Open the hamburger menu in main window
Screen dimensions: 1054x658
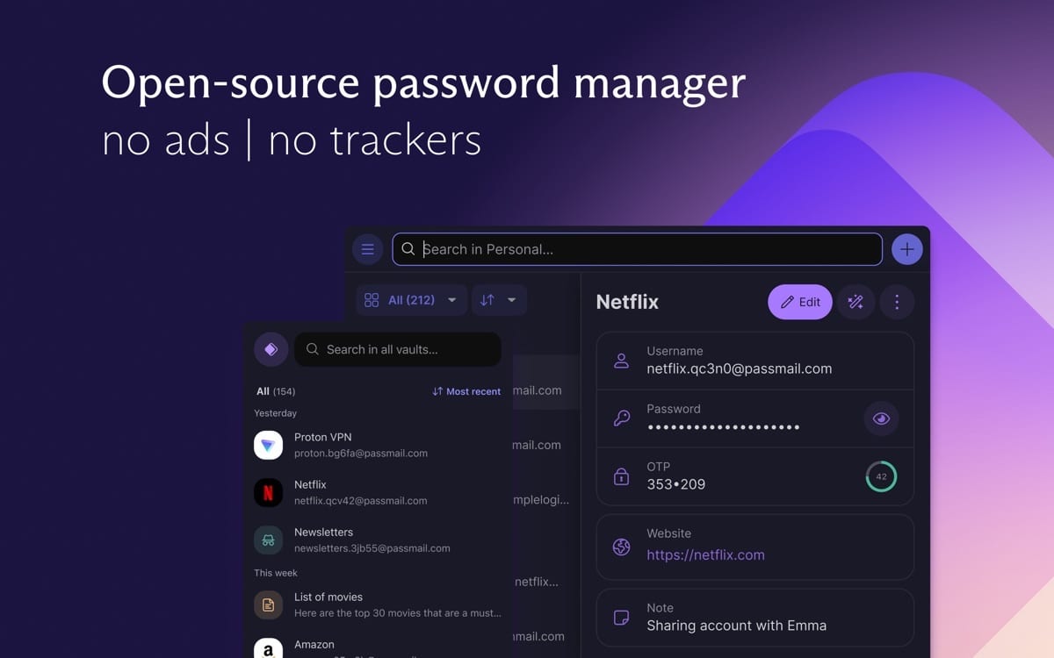(x=368, y=249)
